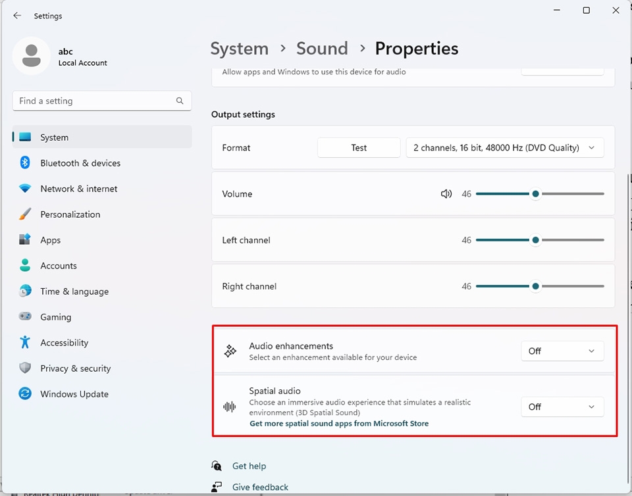Click the Give feedback link
632x496 pixels.
click(x=260, y=487)
